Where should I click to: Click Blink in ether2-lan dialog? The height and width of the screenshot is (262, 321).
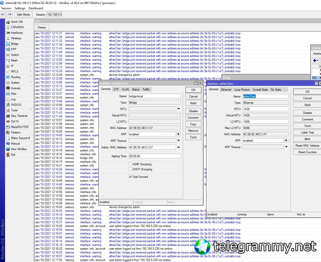(x=307, y=139)
